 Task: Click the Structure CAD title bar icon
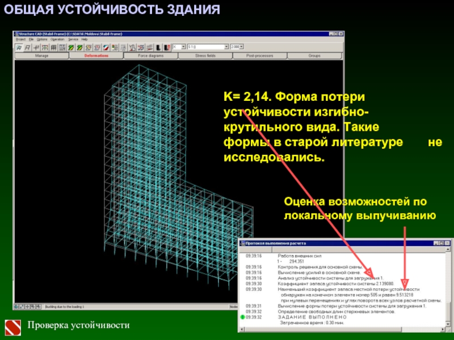pos(17,34)
